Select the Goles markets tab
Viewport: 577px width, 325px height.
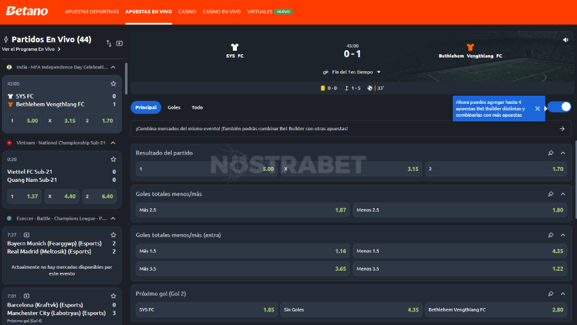(174, 107)
